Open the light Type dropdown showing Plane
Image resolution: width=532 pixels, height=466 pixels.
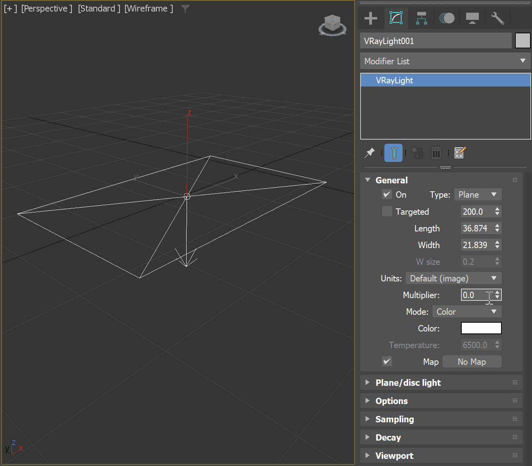pos(478,194)
